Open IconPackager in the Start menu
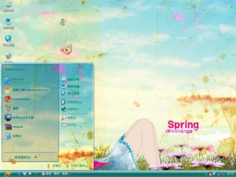Viewport: 236px width, 177px height. [18, 99]
